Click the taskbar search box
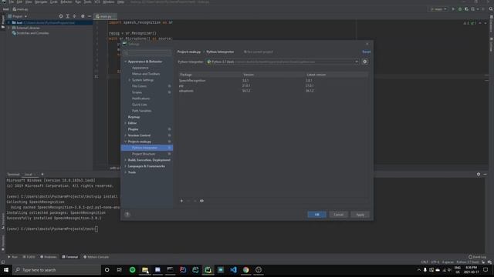This screenshot has width=494, height=277. 56,270
